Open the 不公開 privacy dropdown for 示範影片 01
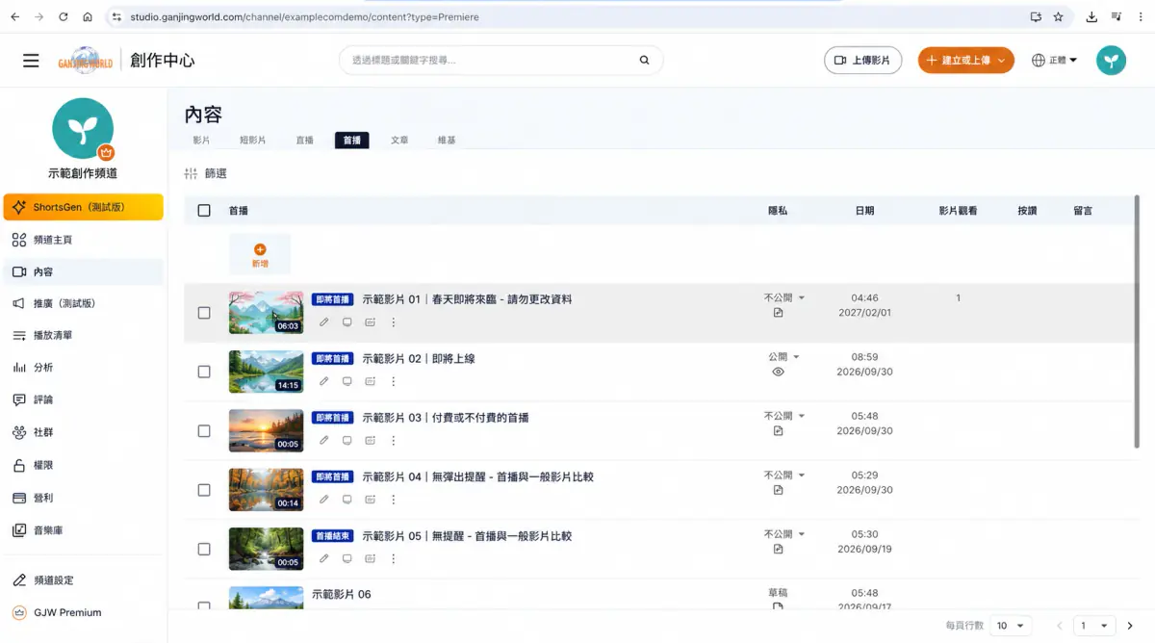The height and width of the screenshot is (643, 1155). (x=784, y=298)
